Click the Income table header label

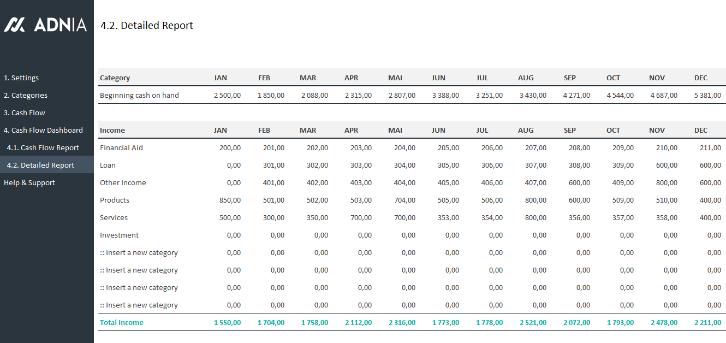pos(112,130)
